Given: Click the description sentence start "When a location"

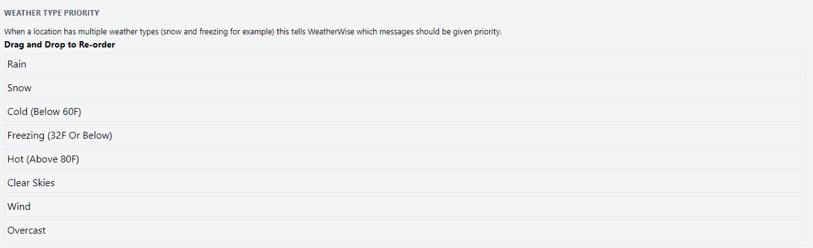Looking at the screenshot, I should point(31,31).
